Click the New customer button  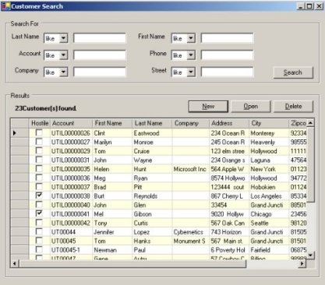coord(208,107)
